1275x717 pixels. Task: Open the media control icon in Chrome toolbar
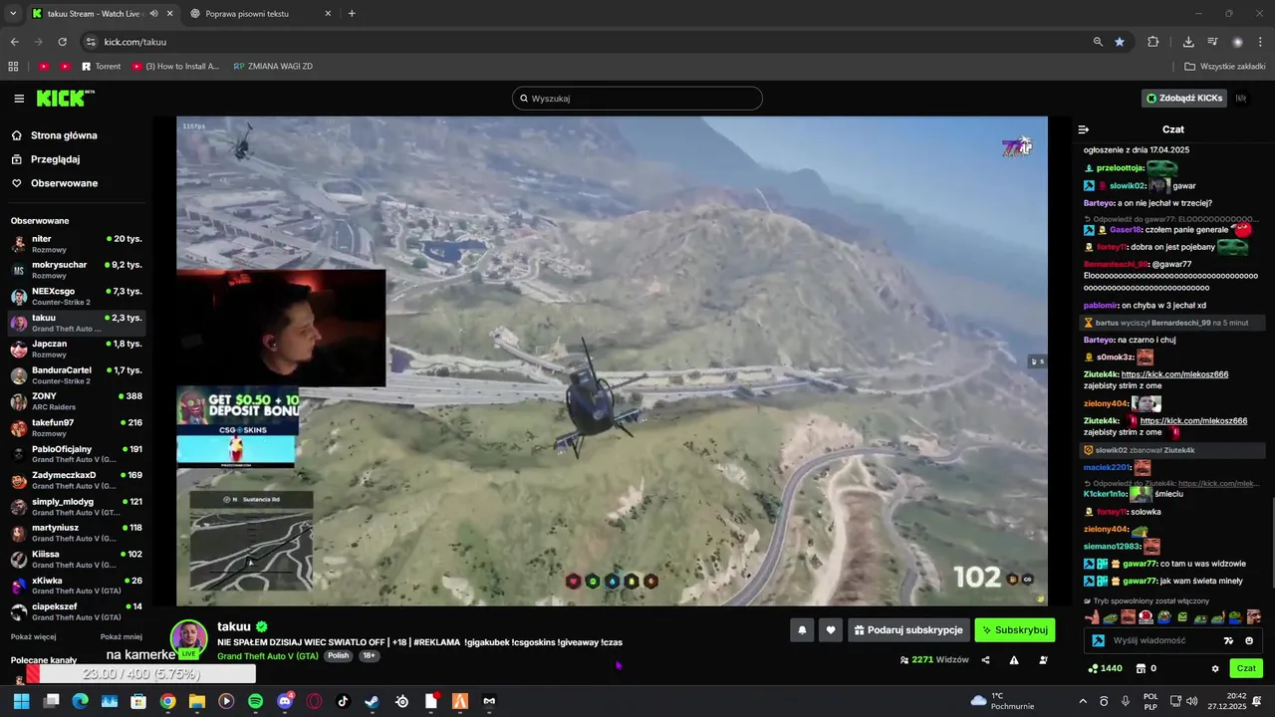[x=1212, y=42]
